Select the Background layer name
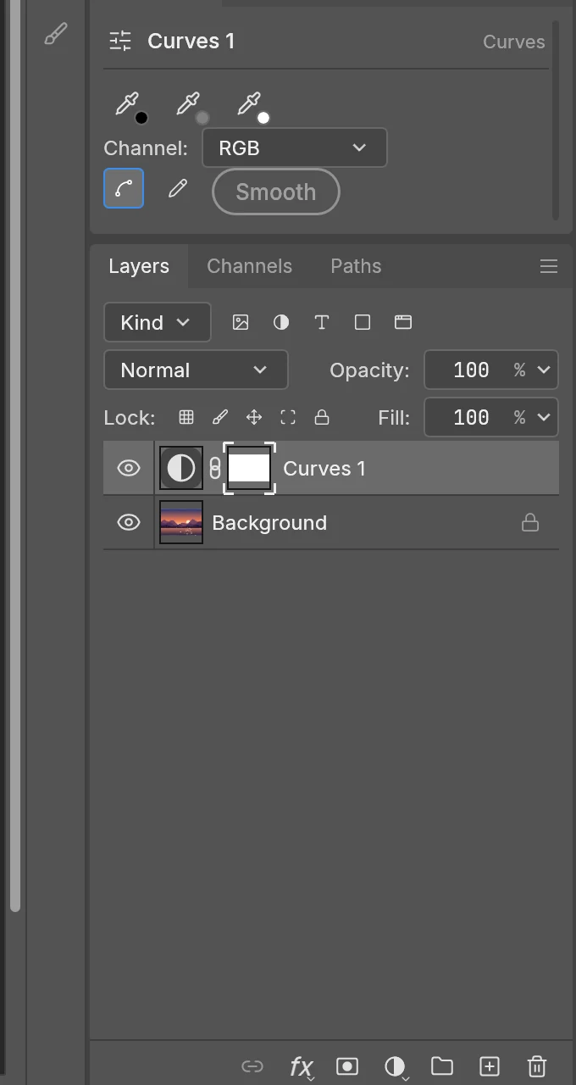Viewport: 576px width, 1085px height. (x=269, y=523)
